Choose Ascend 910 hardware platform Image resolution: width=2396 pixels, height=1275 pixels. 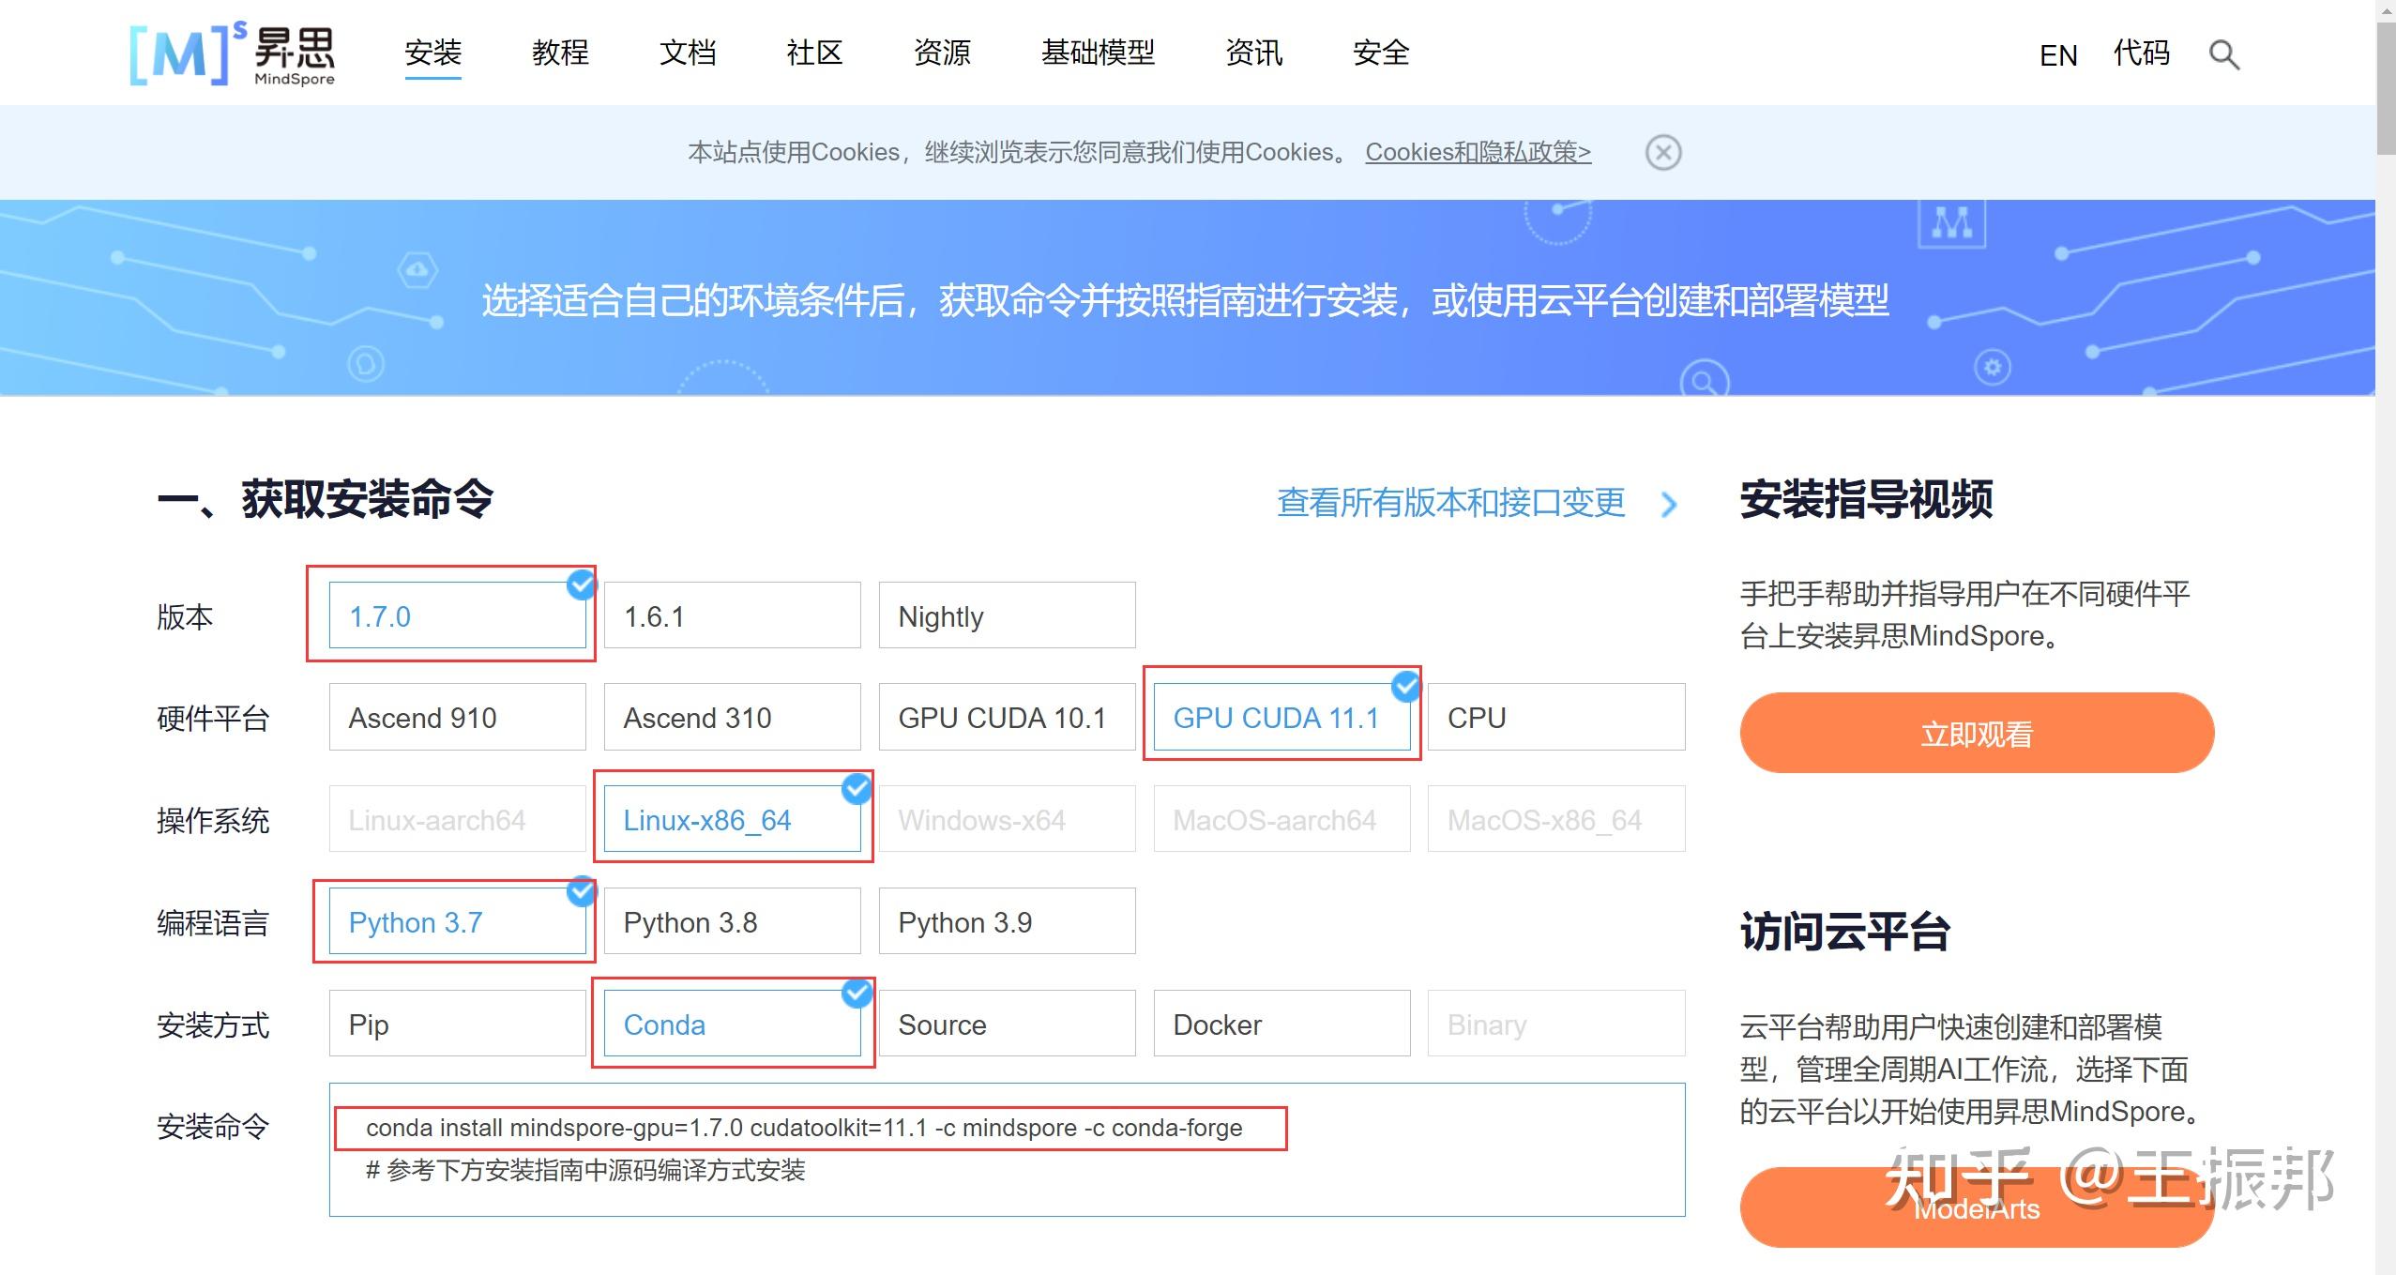[x=457, y=718]
